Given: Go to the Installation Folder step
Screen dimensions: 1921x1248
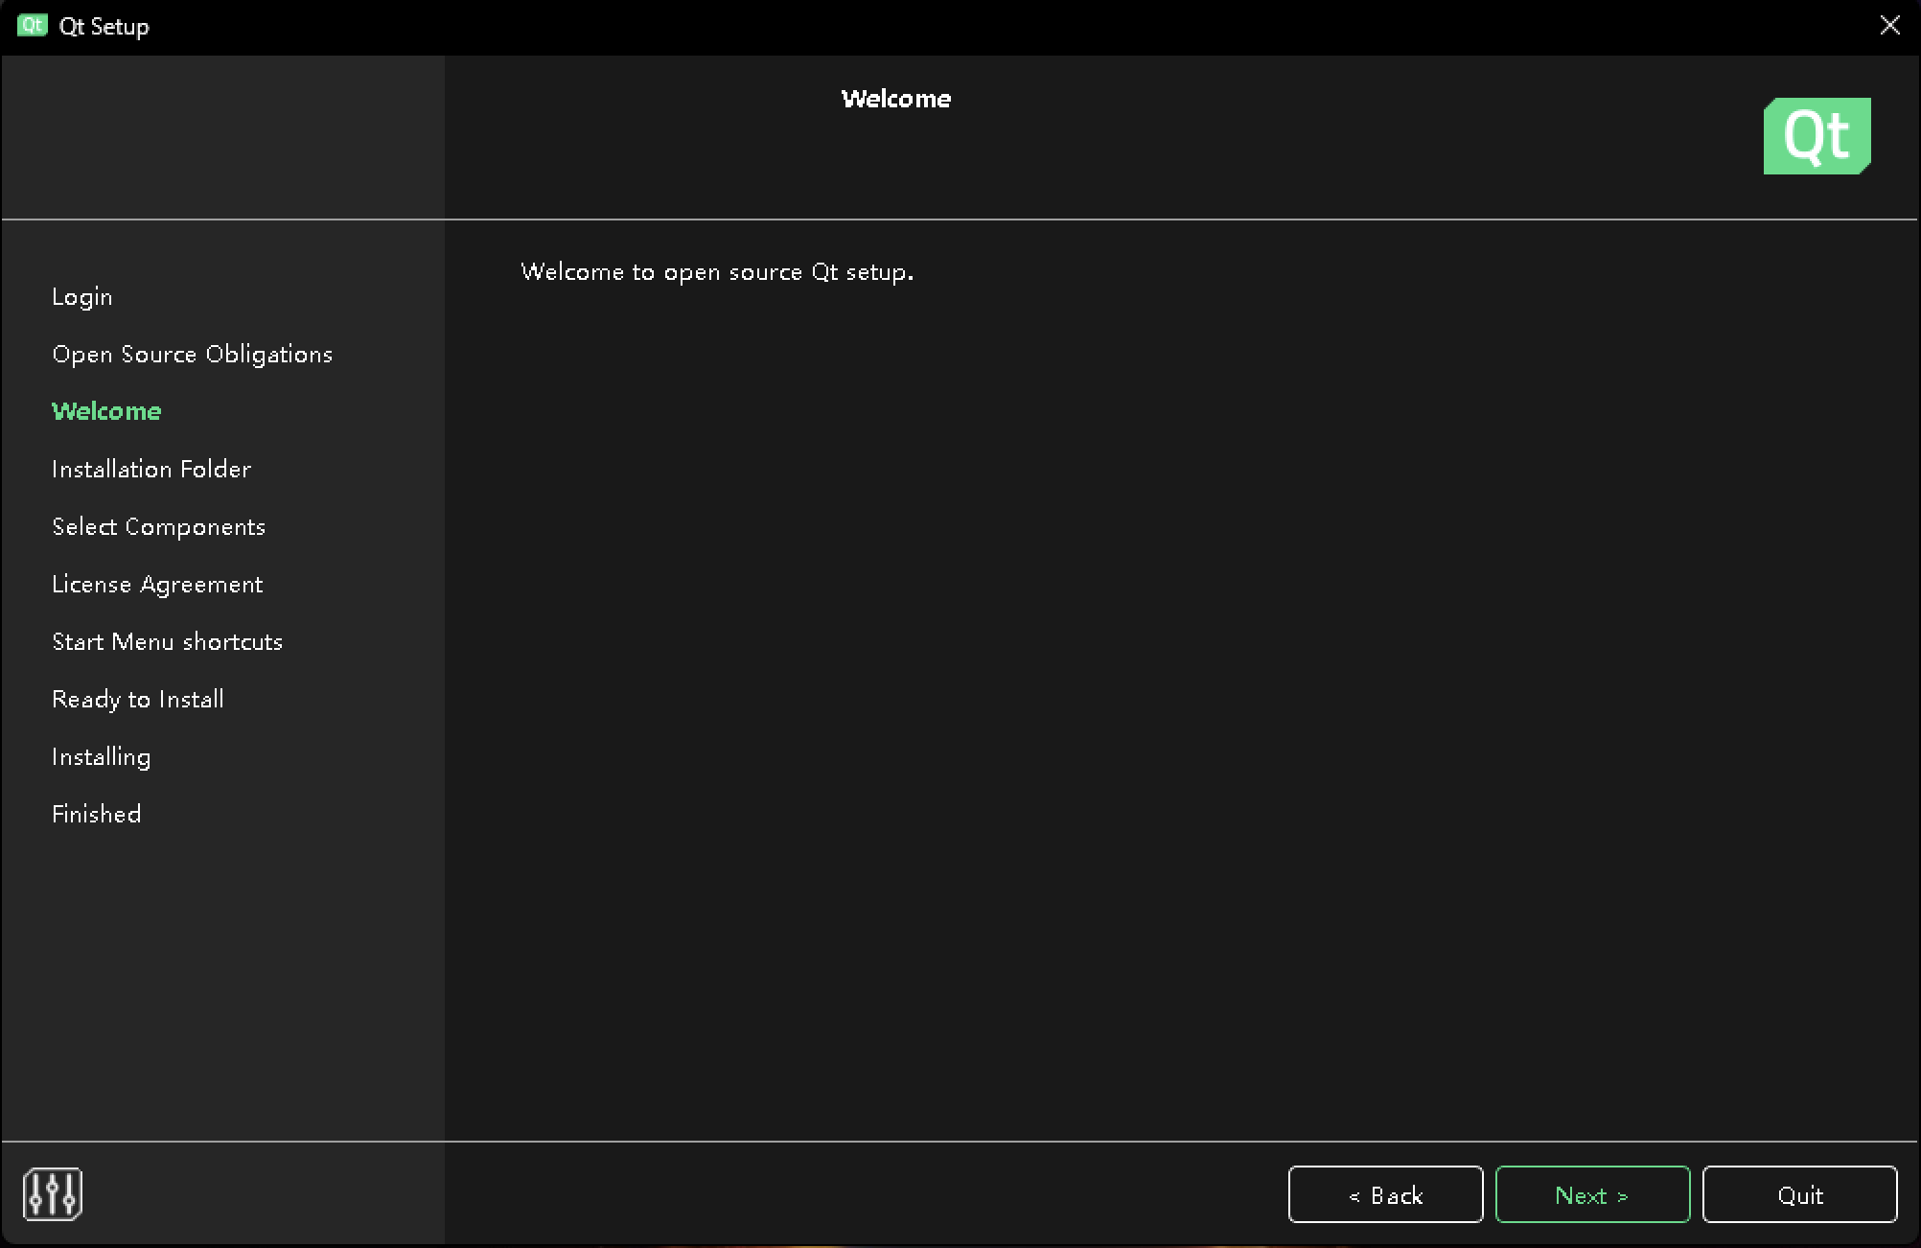Looking at the screenshot, I should 150,469.
